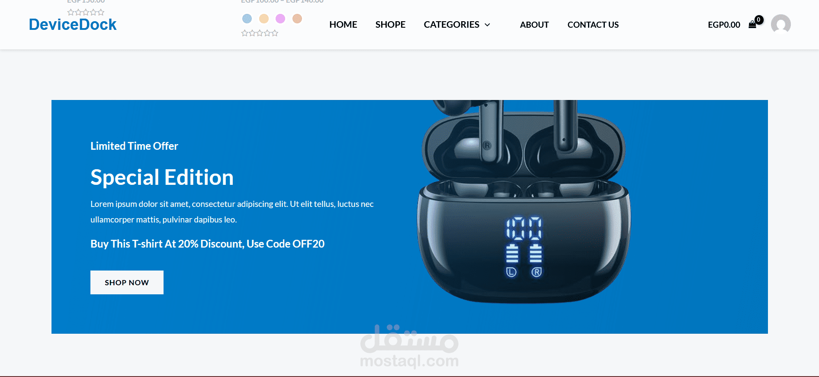Open the ABOUT page link
The image size is (819, 377).
click(x=534, y=25)
